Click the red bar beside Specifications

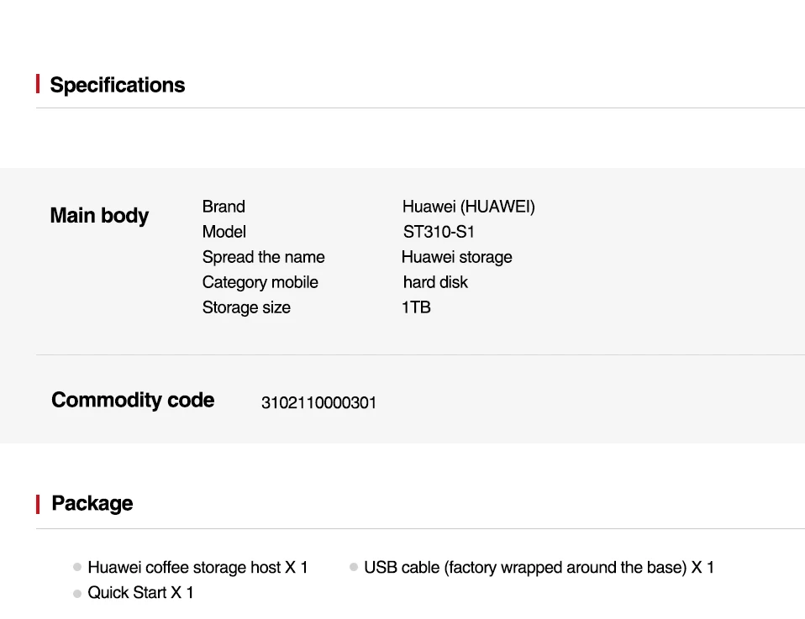(38, 84)
